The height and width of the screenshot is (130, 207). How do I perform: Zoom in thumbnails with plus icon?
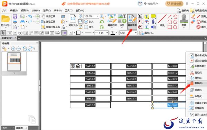13,49
